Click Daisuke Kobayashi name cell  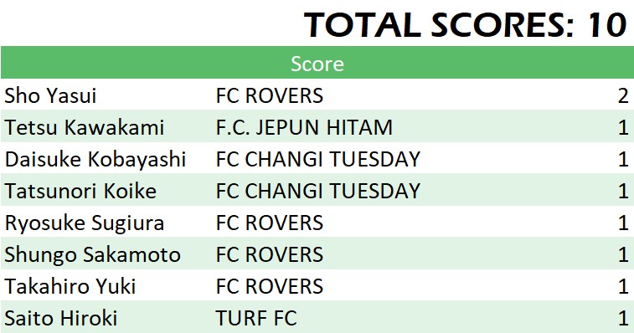95,159
